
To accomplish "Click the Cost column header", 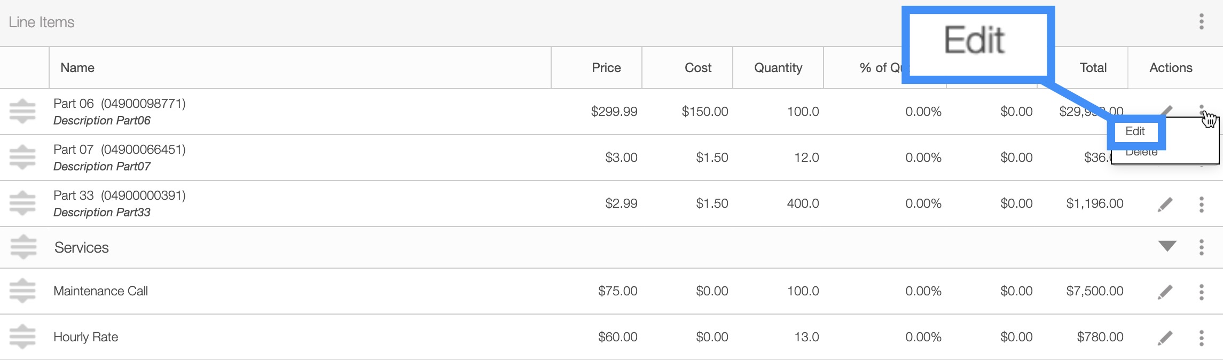I will coord(697,68).
